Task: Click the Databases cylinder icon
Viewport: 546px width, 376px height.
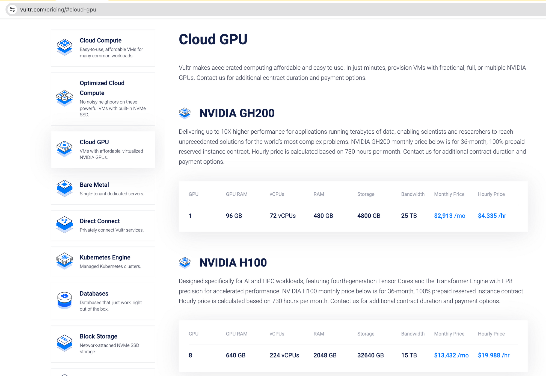Action: pyautogui.click(x=64, y=300)
